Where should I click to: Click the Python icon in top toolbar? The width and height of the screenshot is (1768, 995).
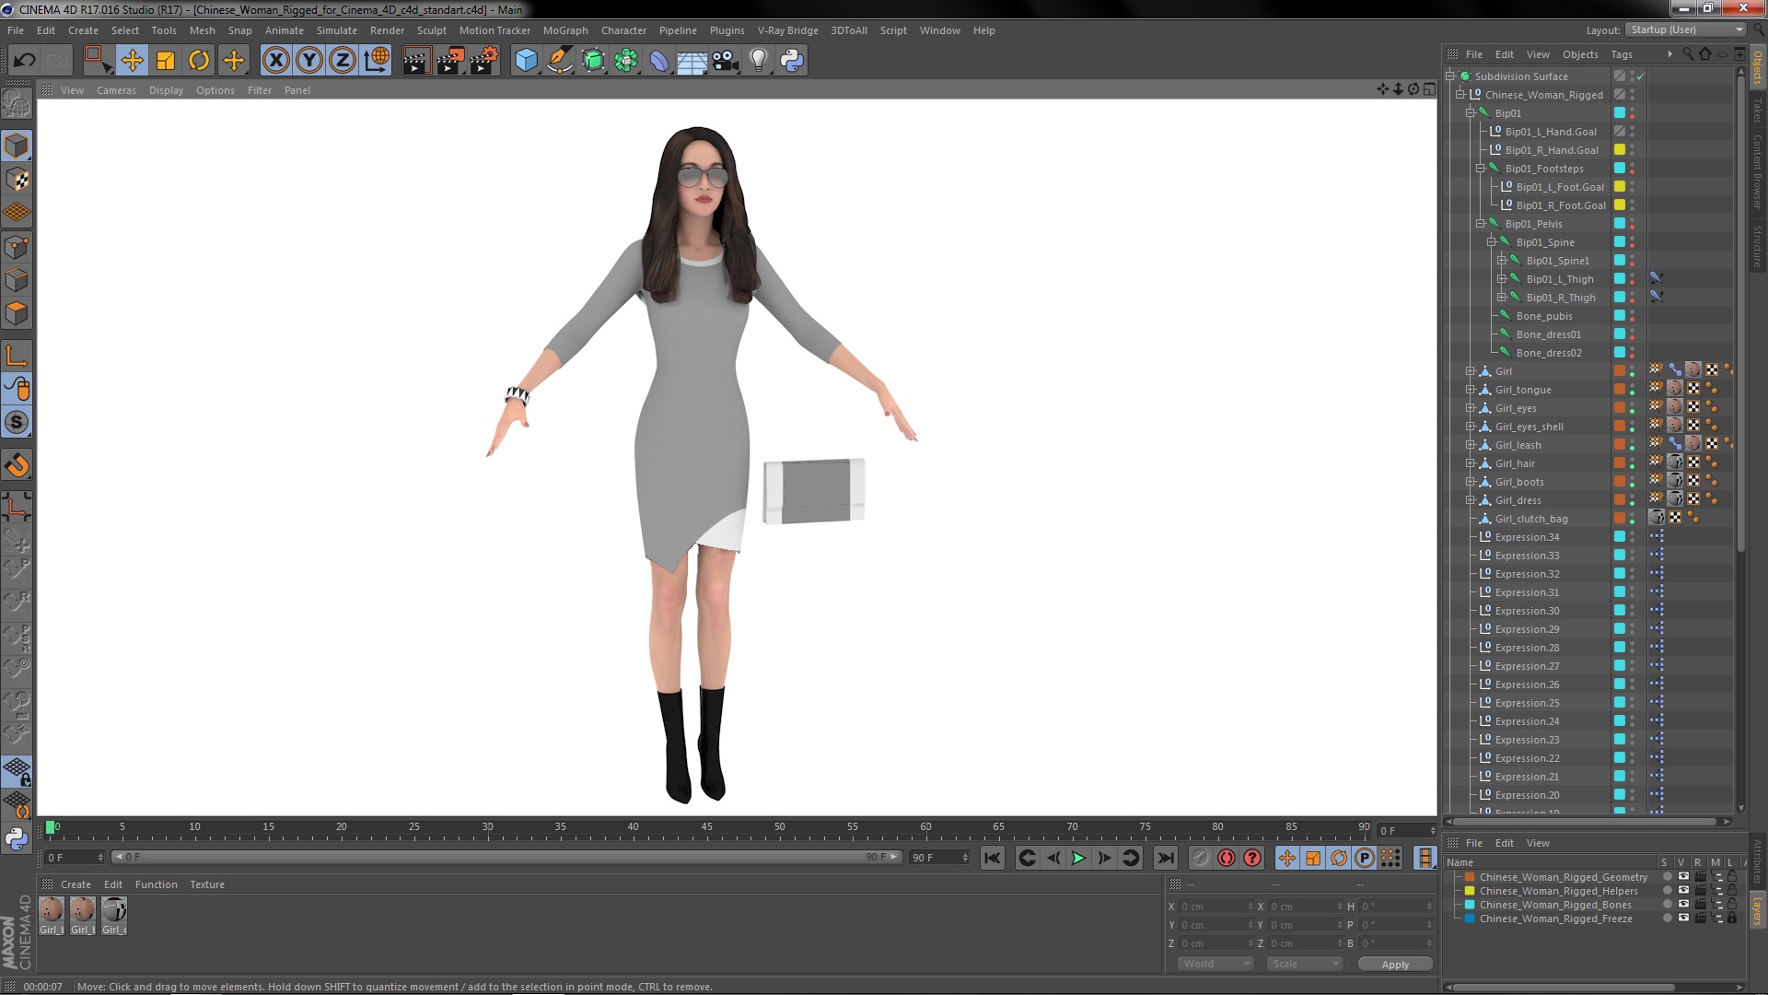pyautogui.click(x=792, y=61)
